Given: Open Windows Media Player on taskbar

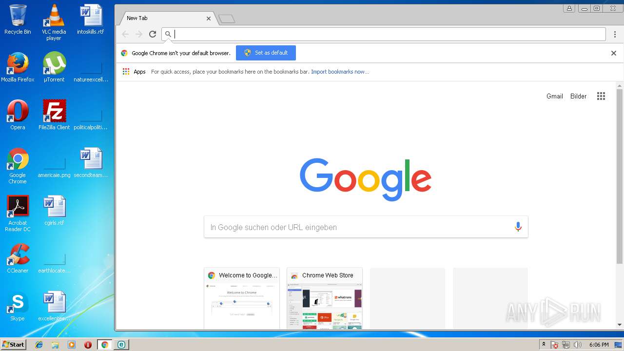Looking at the screenshot, I should click(x=72, y=345).
